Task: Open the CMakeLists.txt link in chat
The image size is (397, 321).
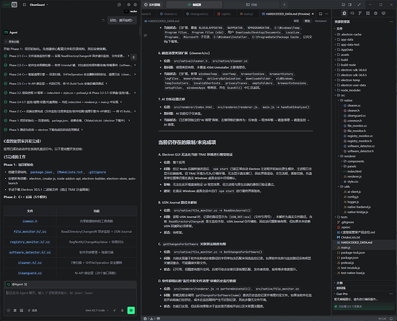Action: pyautogui.click(x=70, y=172)
